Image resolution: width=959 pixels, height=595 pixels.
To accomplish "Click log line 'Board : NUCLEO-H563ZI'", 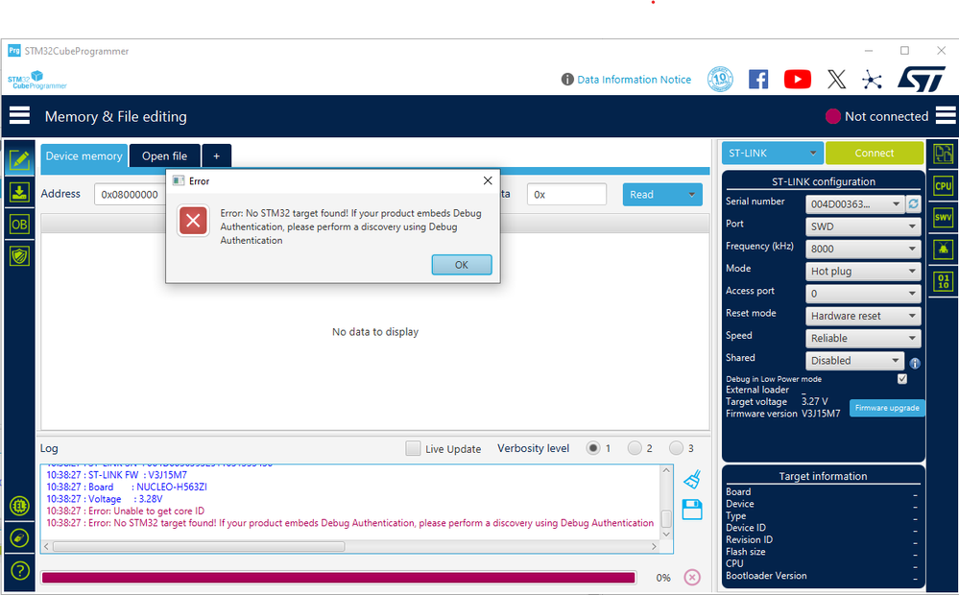I will coord(127,487).
